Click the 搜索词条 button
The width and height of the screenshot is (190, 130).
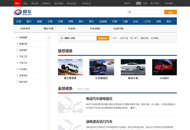click(x=103, y=38)
